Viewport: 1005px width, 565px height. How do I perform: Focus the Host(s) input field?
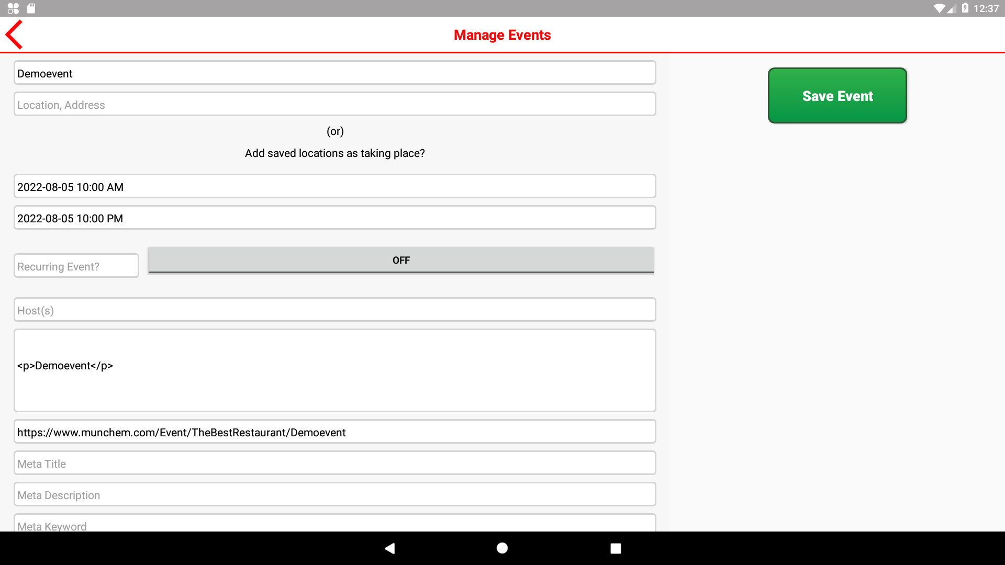(x=334, y=310)
